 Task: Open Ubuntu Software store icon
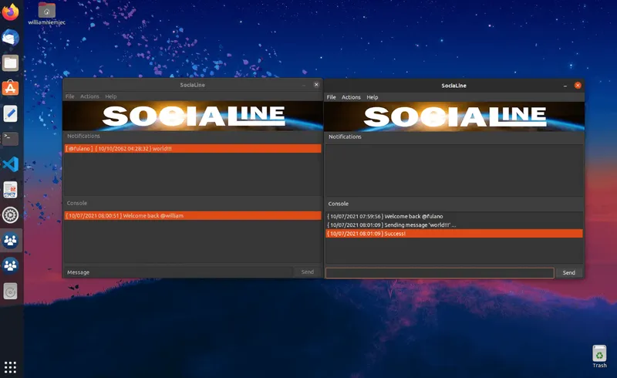pyautogui.click(x=10, y=88)
